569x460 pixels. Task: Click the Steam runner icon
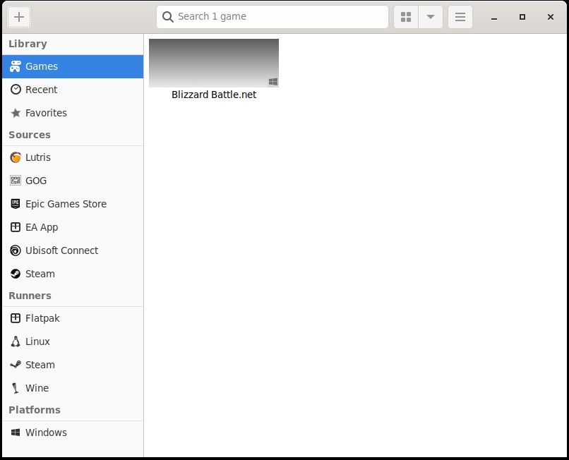pyautogui.click(x=16, y=364)
